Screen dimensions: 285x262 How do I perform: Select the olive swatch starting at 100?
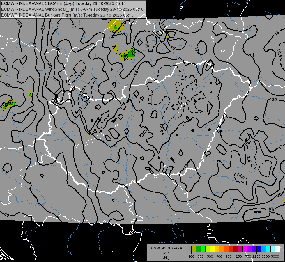(x=194, y=249)
